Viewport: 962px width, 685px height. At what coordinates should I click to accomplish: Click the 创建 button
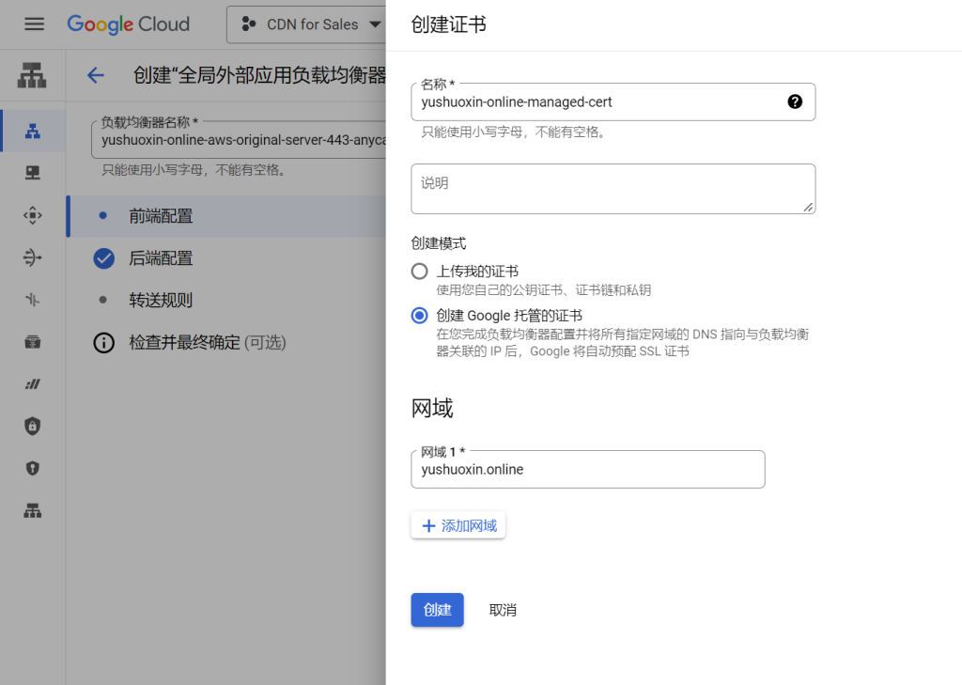tap(437, 610)
